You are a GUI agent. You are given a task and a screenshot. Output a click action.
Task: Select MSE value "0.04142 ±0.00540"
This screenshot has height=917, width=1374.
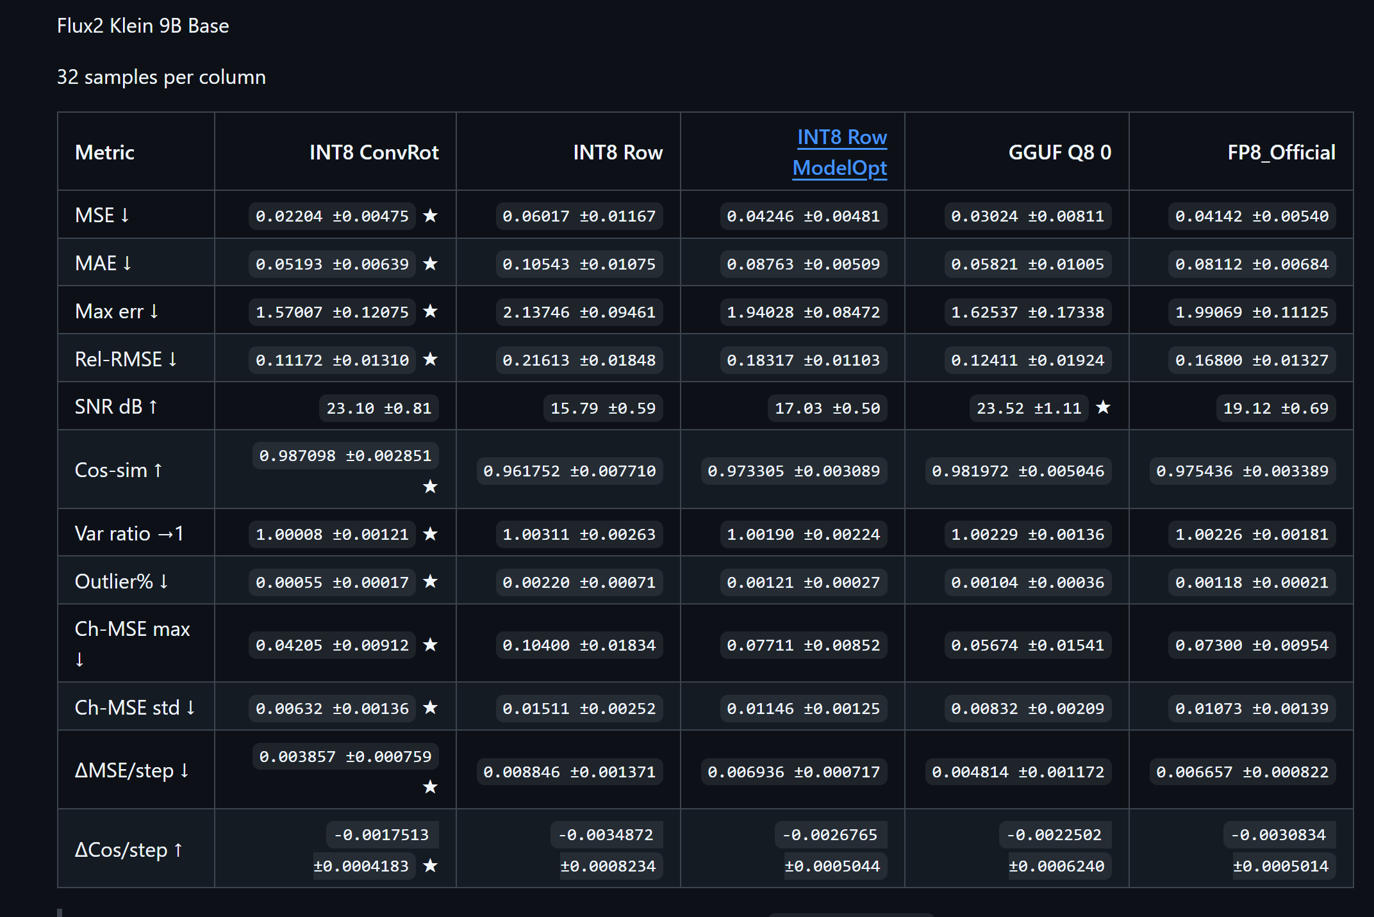click(1252, 216)
